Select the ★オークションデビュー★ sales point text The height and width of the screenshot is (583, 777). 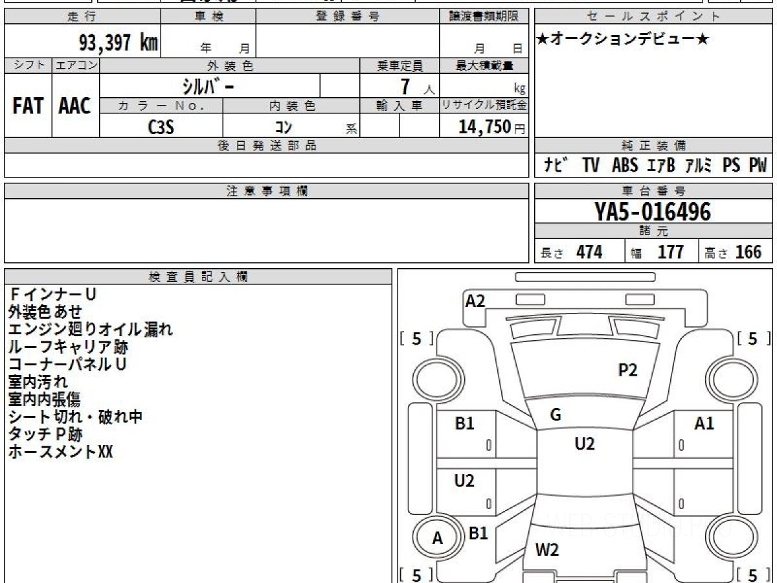point(623,39)
